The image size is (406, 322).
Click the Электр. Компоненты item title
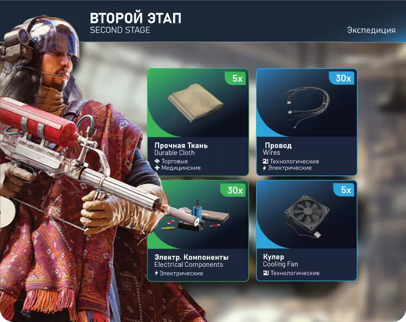pyautogui.click(x=191, y=257)
